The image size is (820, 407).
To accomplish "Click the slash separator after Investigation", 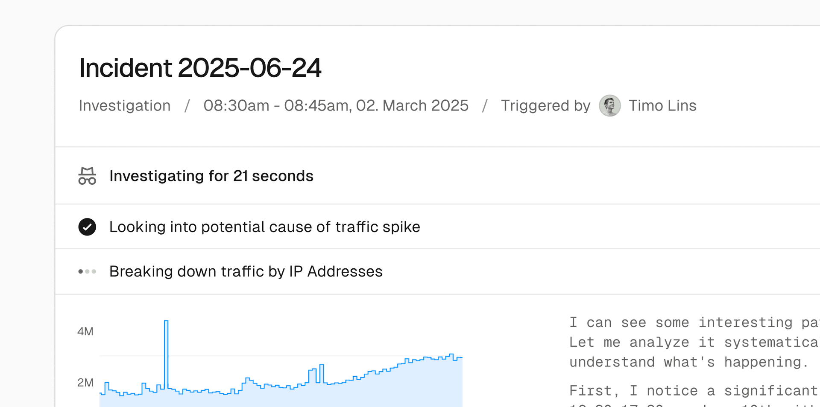I will pos(187,105).
